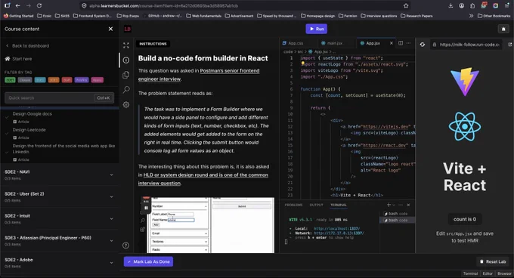Toggle Browser pane in bottom status bar
This screenshot has height=278, width=514.
click(x=504, y=273)
